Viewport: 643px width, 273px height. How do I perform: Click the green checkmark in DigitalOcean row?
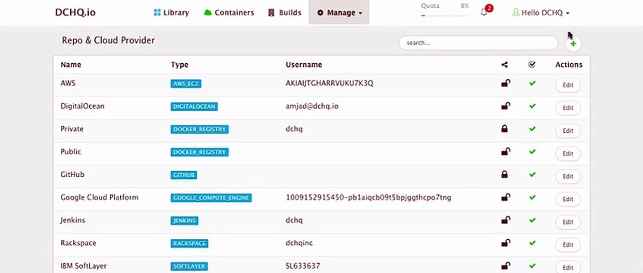[x=532, y=106]
